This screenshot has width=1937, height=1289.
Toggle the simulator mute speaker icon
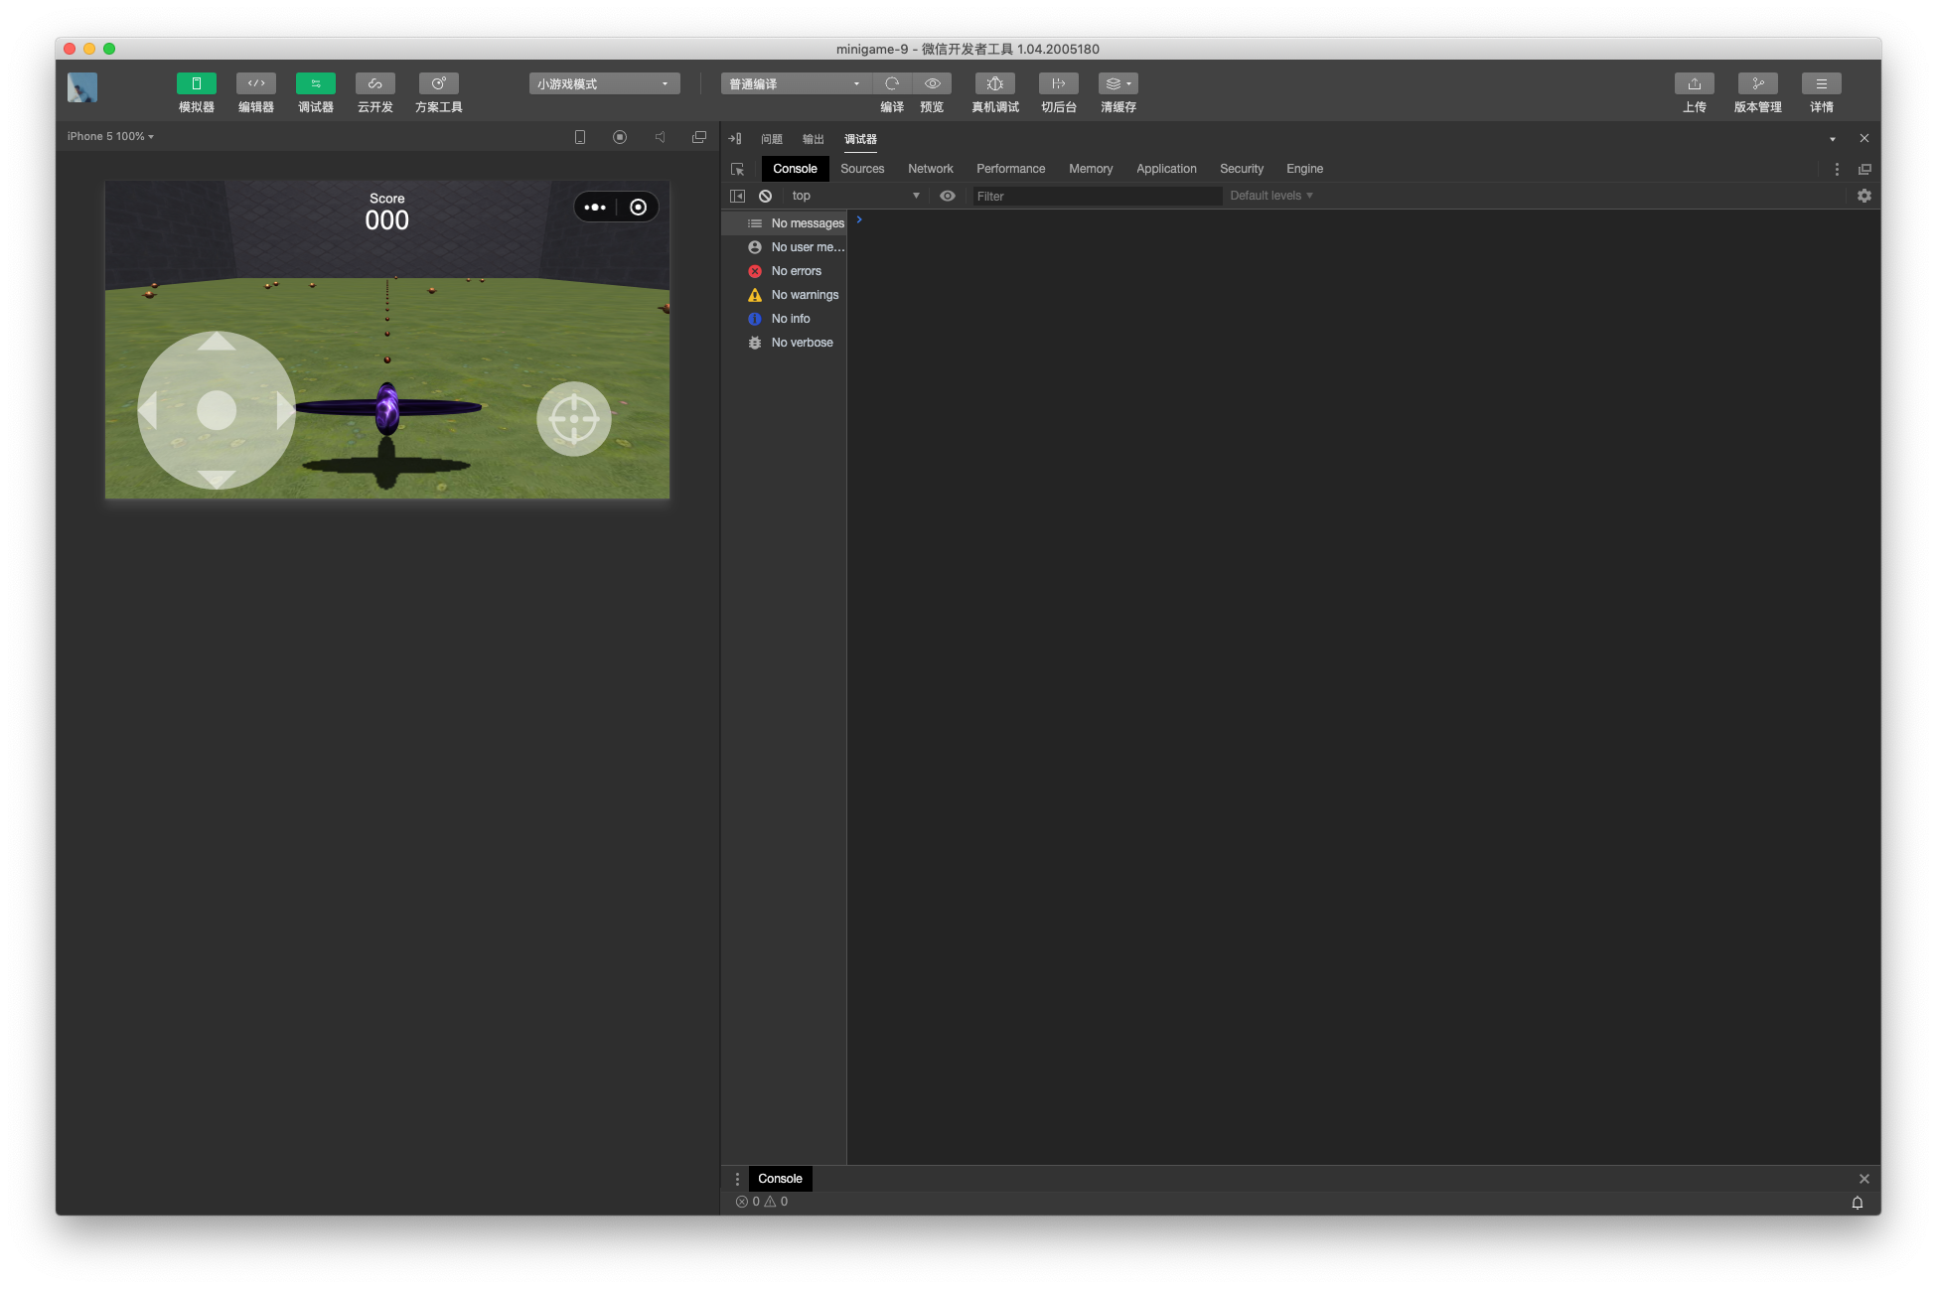pos(660,137)
